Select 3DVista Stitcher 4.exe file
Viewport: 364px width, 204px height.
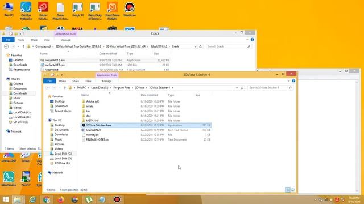(146, 125)
